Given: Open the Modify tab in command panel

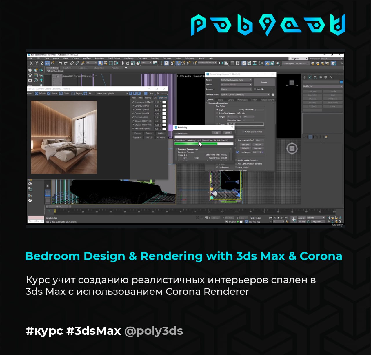Looking at the screenshot, I should click(x=310, y=77).
